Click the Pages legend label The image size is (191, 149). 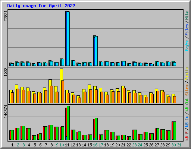tap(187, 45)
